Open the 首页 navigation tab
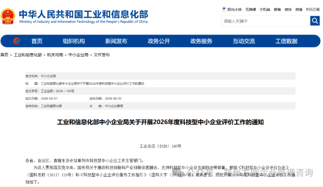The width and height of the screenshot is (323, 187). click(x=37, y=41)
